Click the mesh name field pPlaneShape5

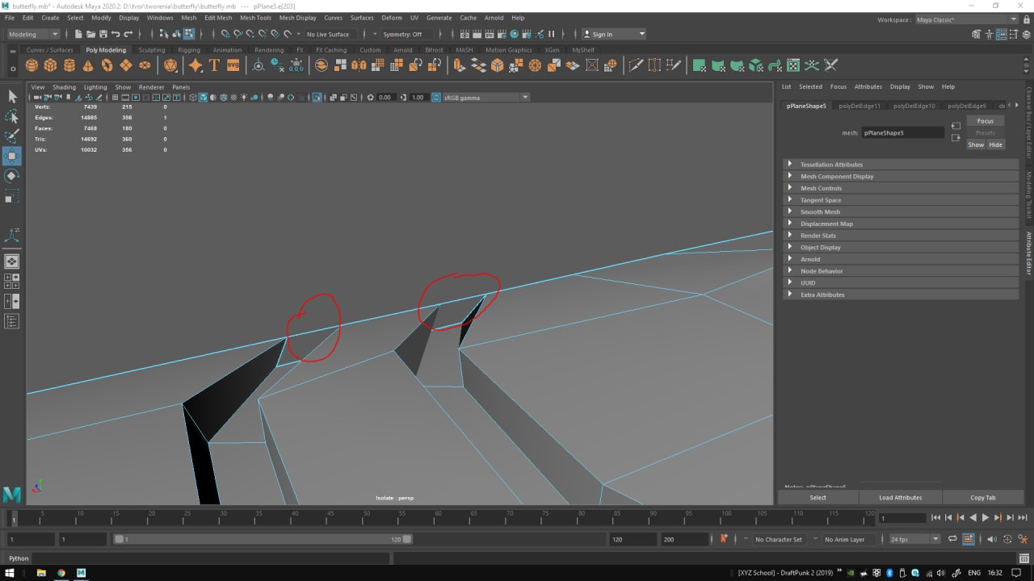click(x=902, y=132)
